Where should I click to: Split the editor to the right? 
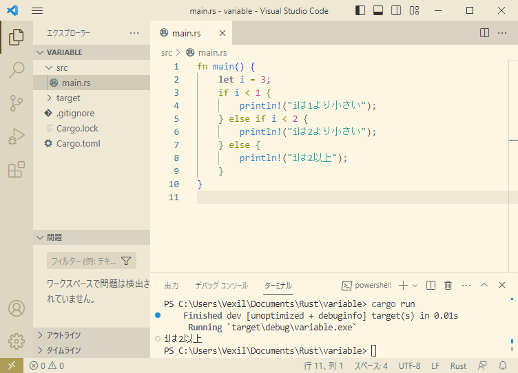[484, 32]
